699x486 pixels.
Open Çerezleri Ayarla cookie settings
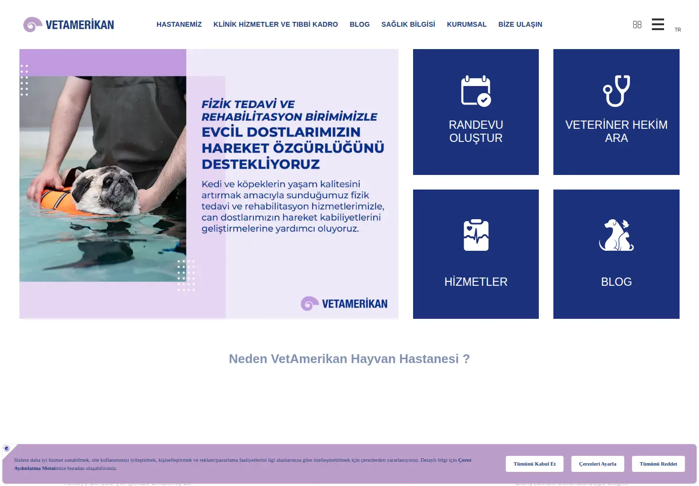[x=598, y=464]
